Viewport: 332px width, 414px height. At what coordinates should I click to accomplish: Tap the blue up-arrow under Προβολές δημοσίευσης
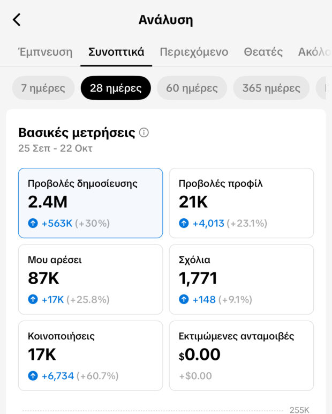pyautogui.click(x=33, y=223)
